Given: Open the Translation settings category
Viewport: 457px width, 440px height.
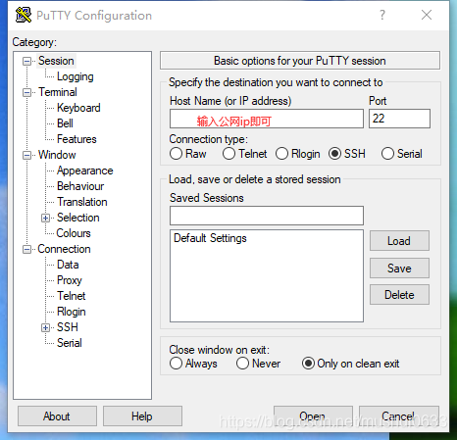Looking at the screenshot, I should coord(82,202).
